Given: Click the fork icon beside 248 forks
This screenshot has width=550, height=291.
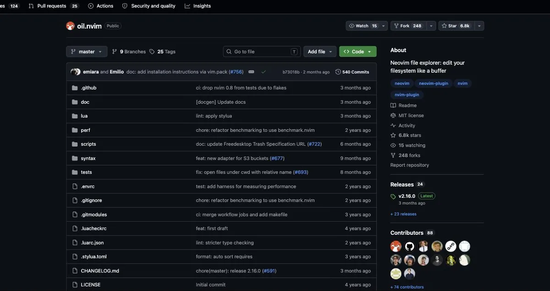Looking at the screenshot, I should tap(393, 155).
